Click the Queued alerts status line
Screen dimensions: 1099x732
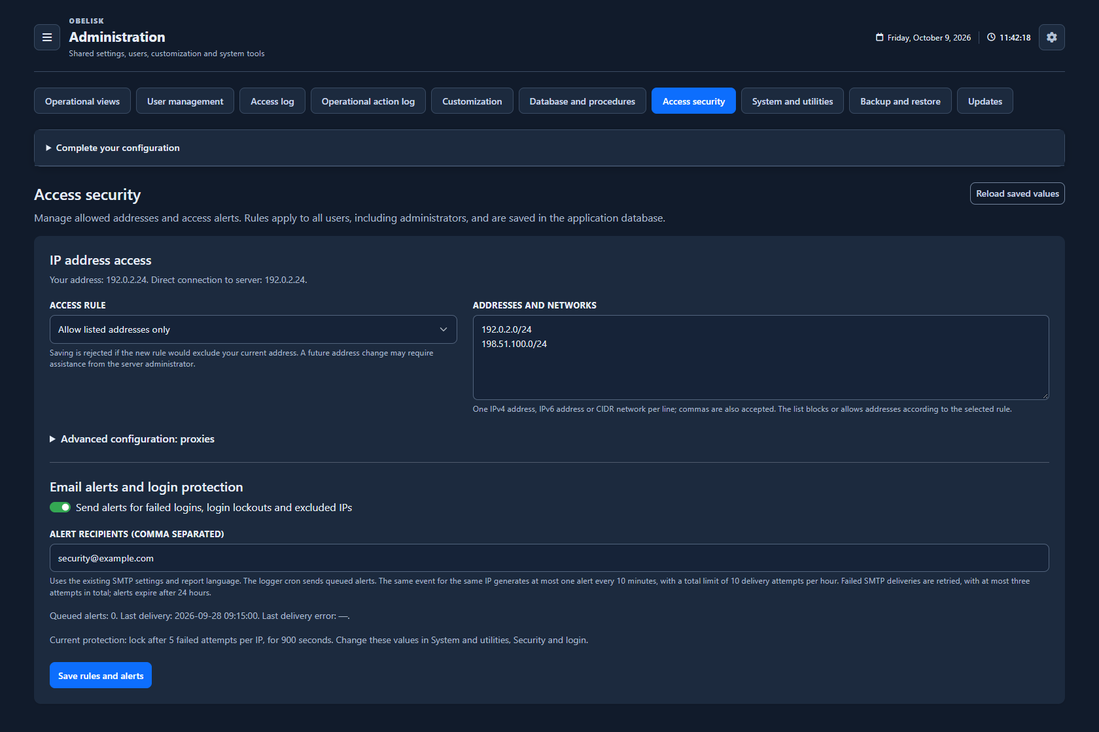200,616
